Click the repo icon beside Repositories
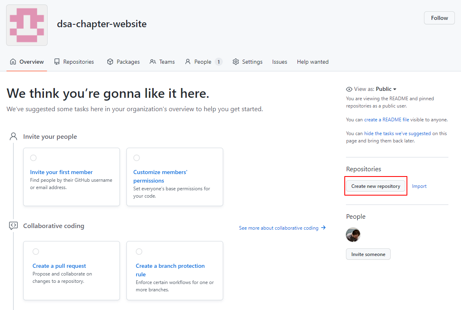The height and width of the screenshot is (310, 461). pyautogui.click(x=57, y=62)
